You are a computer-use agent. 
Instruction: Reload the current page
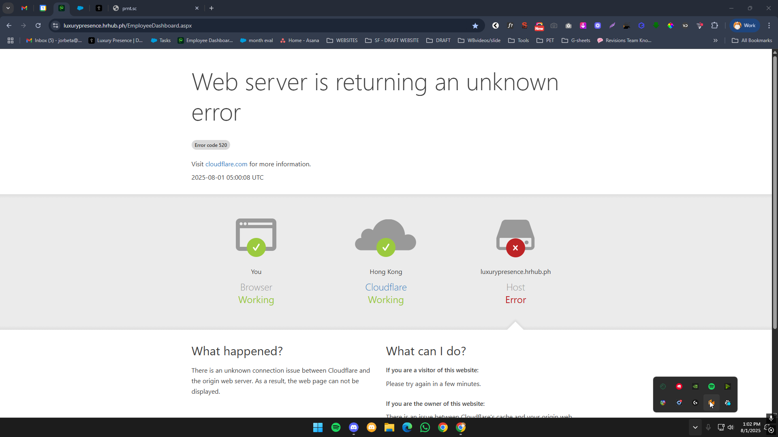(x=38, y=25)
